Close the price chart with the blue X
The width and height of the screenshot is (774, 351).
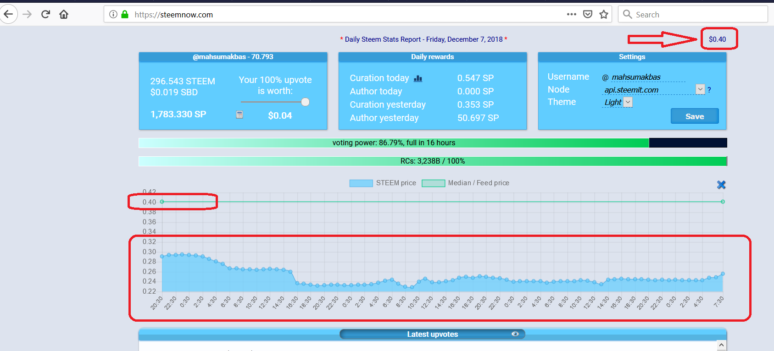tap(721, 185)
